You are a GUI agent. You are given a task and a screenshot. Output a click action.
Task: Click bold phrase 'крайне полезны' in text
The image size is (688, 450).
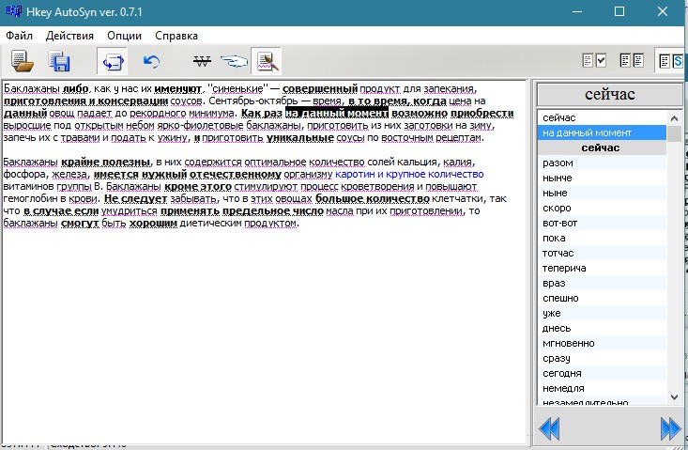click(x=106, y=162)
